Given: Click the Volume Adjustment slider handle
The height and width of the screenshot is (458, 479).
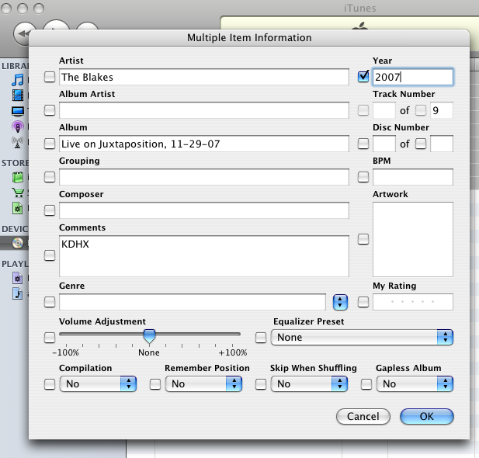Looking at the screenshot, I should (x=150, y=335).
